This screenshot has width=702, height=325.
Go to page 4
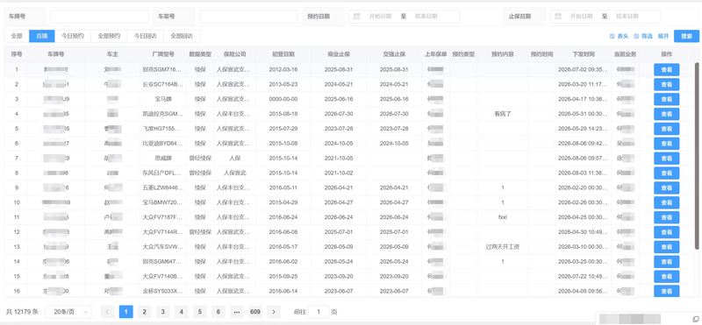(182, 312)
